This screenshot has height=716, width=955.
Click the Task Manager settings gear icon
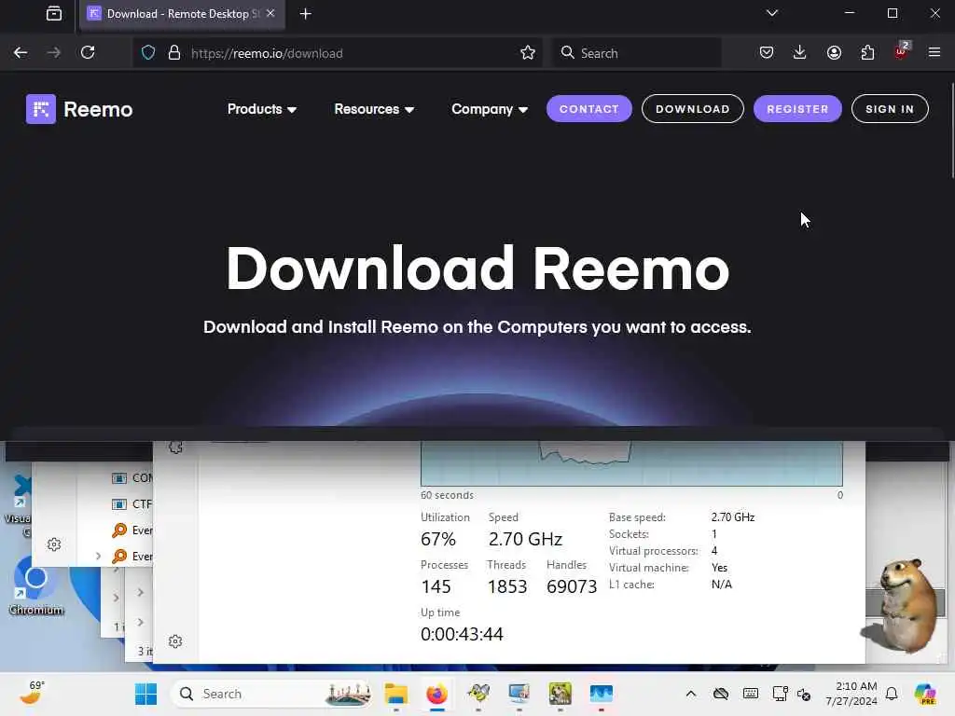175,641
